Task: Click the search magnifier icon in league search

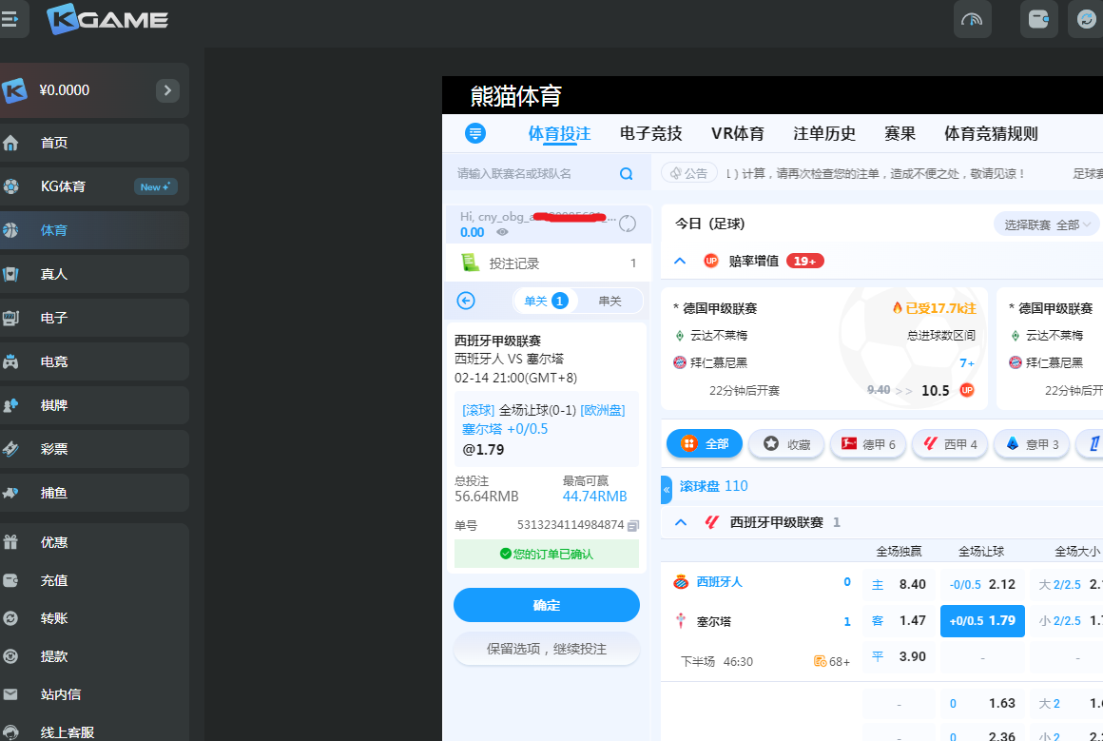Action: click(626, 174)
